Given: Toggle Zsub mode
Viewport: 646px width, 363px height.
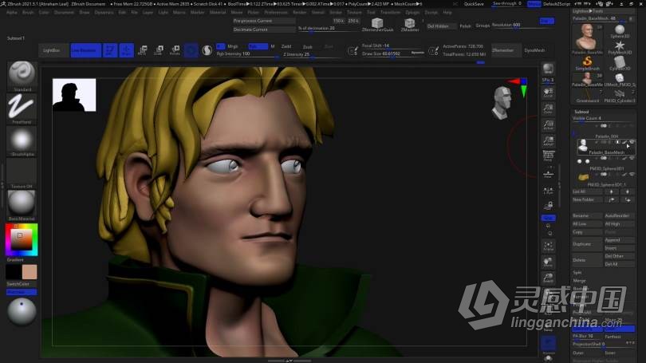Looking at the screenshot, I should tap(307, 46).
